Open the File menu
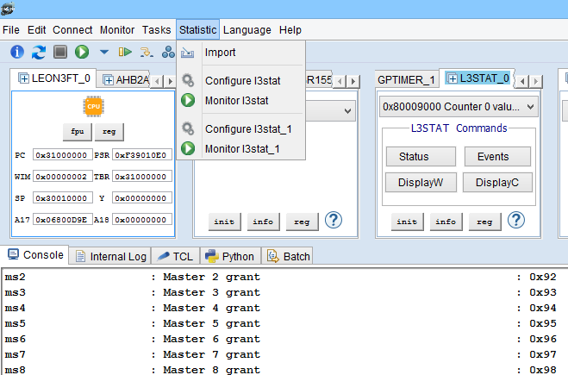568x375 pixels. pos(11,29)
